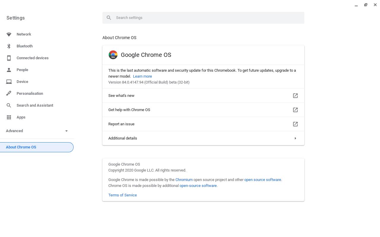The image size is (380, 237).
Task: Minimize the Settings window
Action: click(x=356, y=5)
